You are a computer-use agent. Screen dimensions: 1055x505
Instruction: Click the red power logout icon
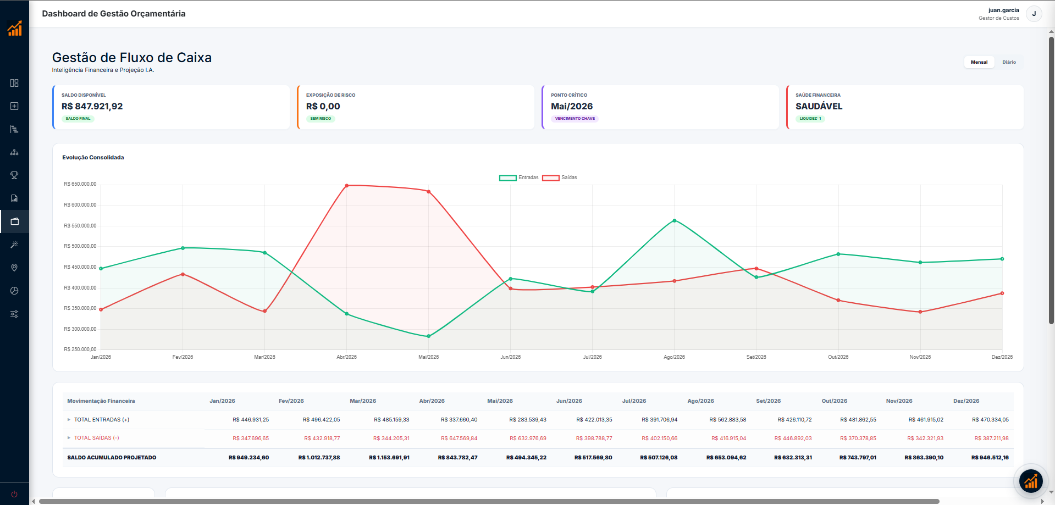tap(14, 494)
